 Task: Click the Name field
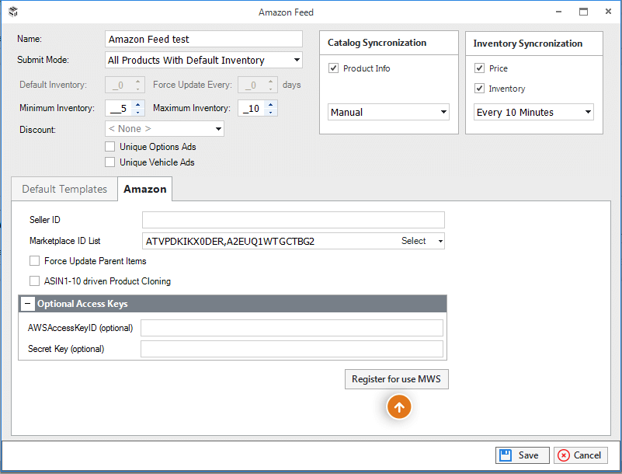pos(203,40)
